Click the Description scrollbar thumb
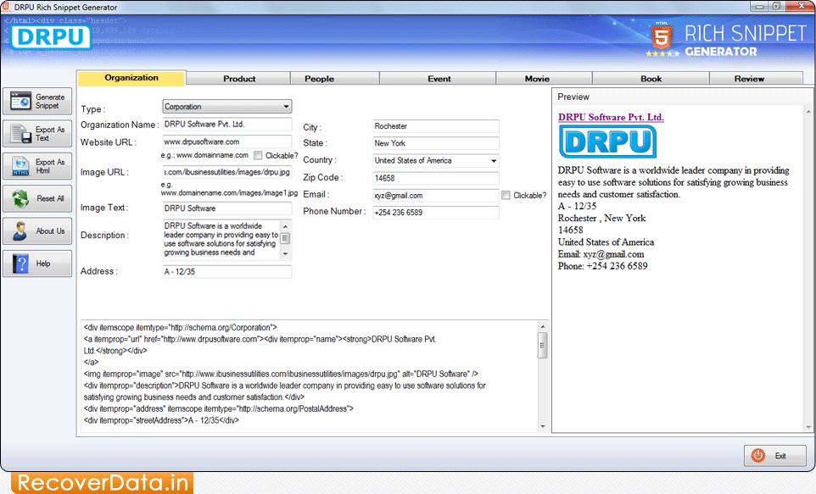Viewport: 816px width, 494px height. pyautogui.click(x=285, y=238)
